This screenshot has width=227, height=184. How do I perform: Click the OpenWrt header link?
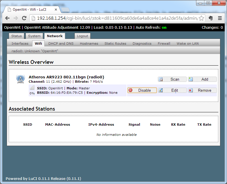(12, 27)
